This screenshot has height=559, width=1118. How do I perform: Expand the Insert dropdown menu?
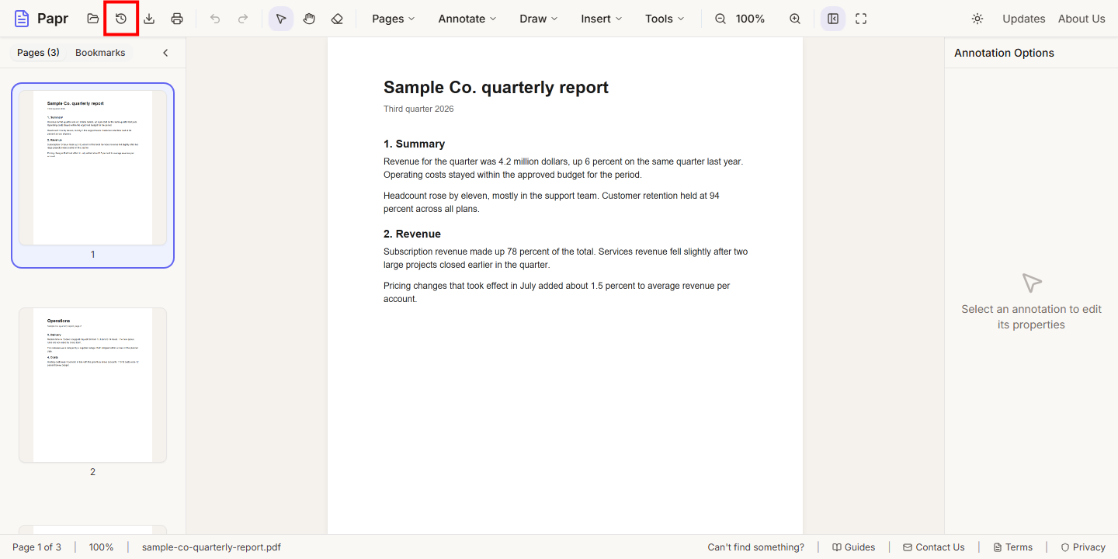point(602,19)
